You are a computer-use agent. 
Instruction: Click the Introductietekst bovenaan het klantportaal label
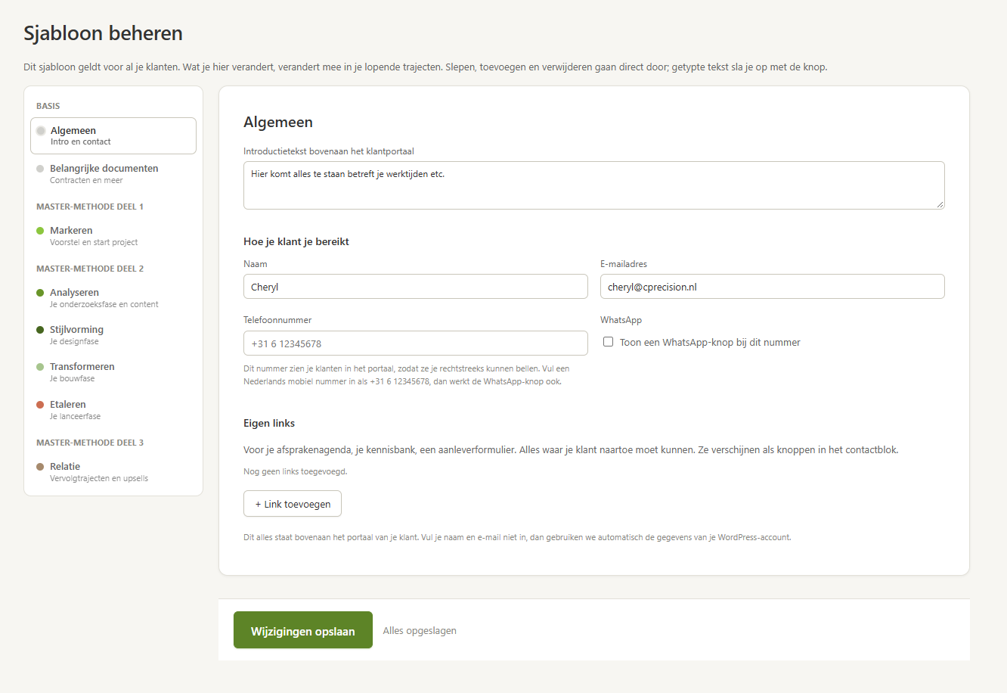pyautogui.click(x=329, y=151)
